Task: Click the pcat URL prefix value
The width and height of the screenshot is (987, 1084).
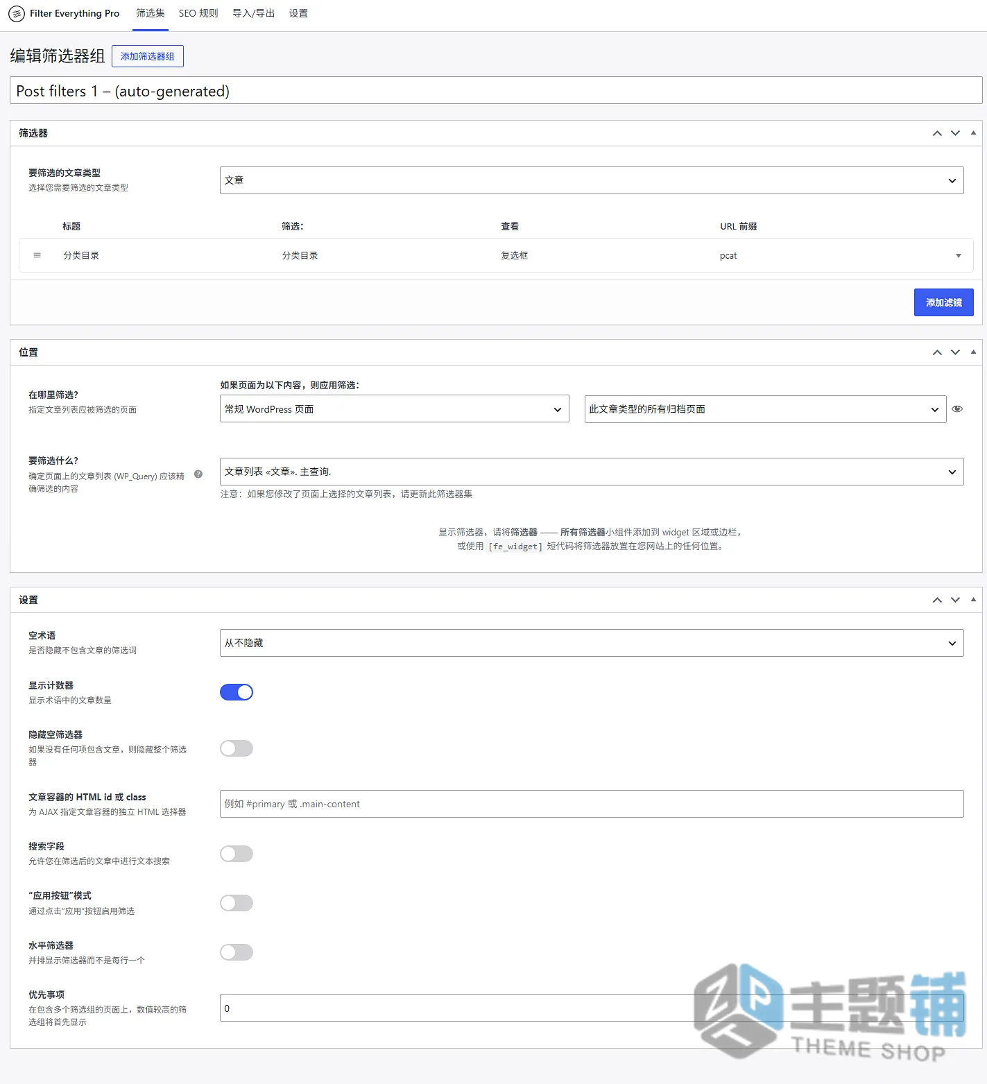Action: (x=728, y=256)
